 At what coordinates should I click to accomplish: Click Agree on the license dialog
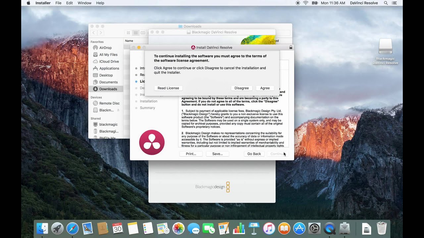pyautogui.click(x=265, y=88)
